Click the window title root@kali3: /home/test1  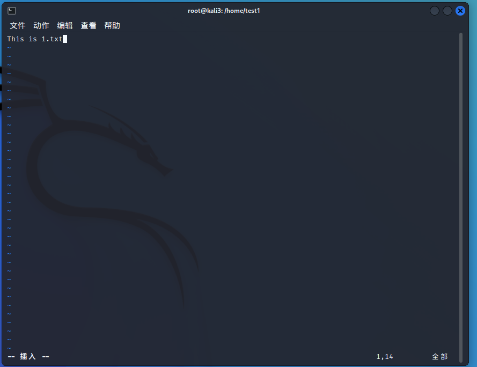tap(224, 11)
